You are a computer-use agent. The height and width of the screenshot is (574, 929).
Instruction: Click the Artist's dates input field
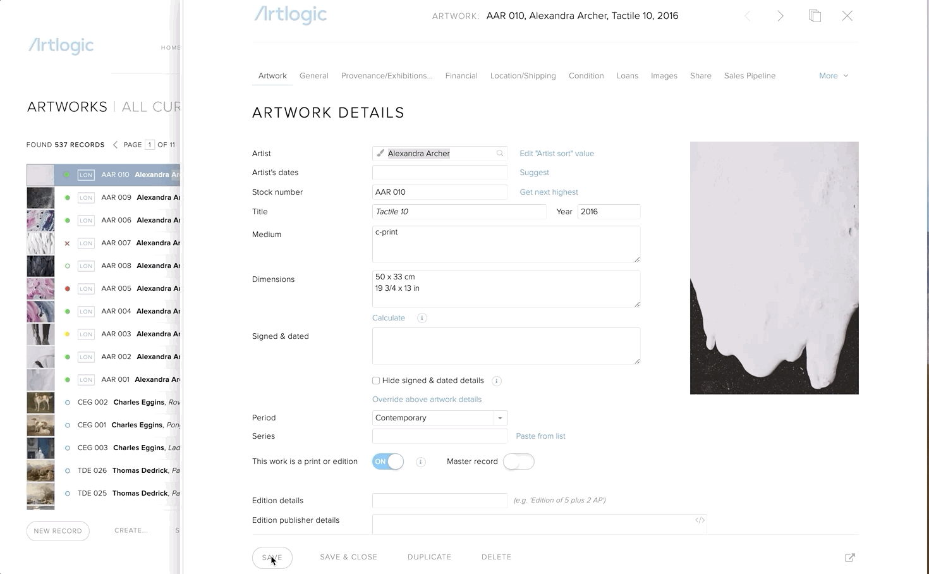pos(440,173)
